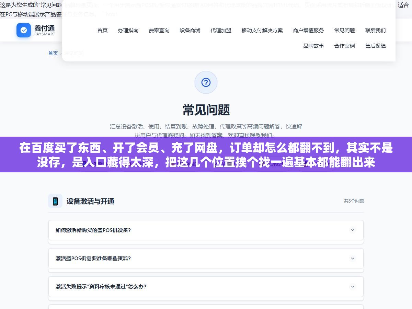This screenshot has height=309, width=412.
Task: Click the question text '如何激活新购买的盛POS机设备?'
Action: tap(93, 230)
